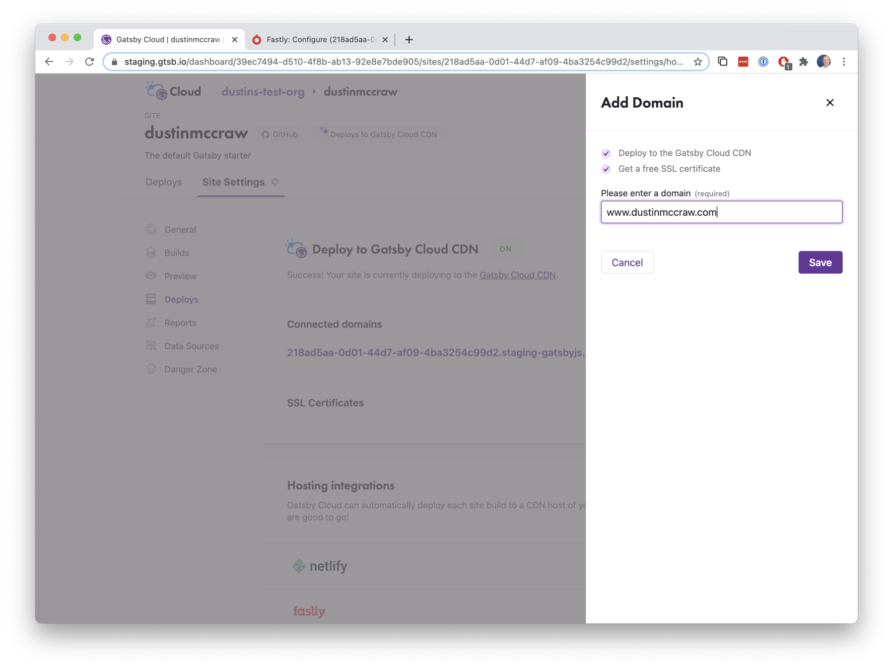
Task: Click the red badge extension icon
Action: tap(784, 63)
